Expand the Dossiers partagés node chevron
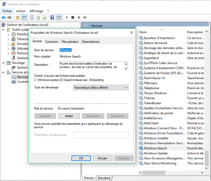This screenshot has width=211, height=181. click(8, 44)
